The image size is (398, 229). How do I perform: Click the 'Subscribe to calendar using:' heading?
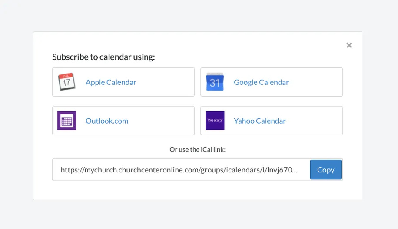click(x=103, y=57)
